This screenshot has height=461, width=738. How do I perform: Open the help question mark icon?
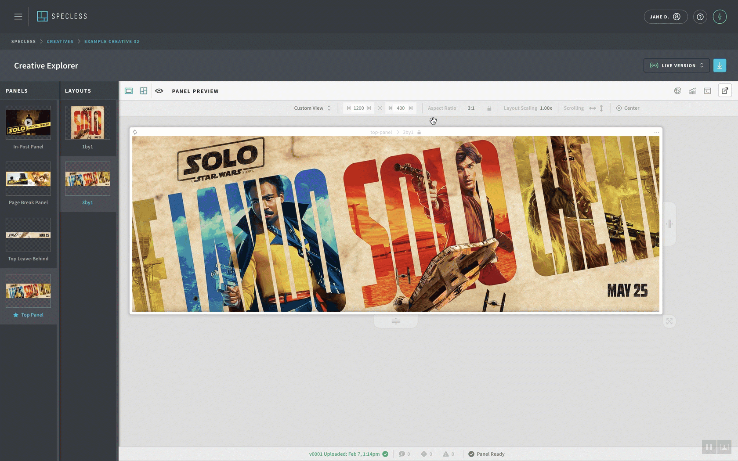click(x=700, y=17)
